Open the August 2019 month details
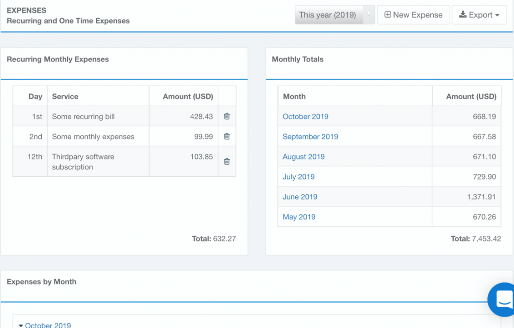Screen dimensions: 514x328 coord(303,156)
